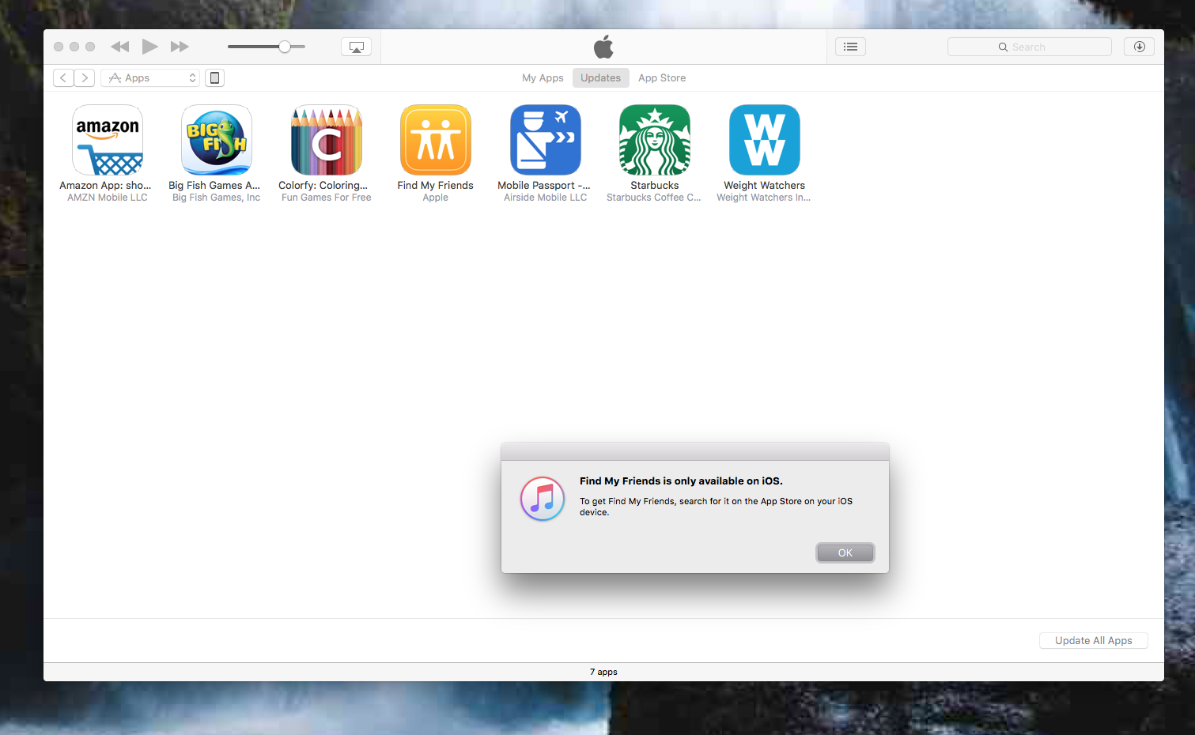The height and width of the screenshot is (735, 1195).
Task: Start playback with the play button
Action: click(x=149, y=47)
